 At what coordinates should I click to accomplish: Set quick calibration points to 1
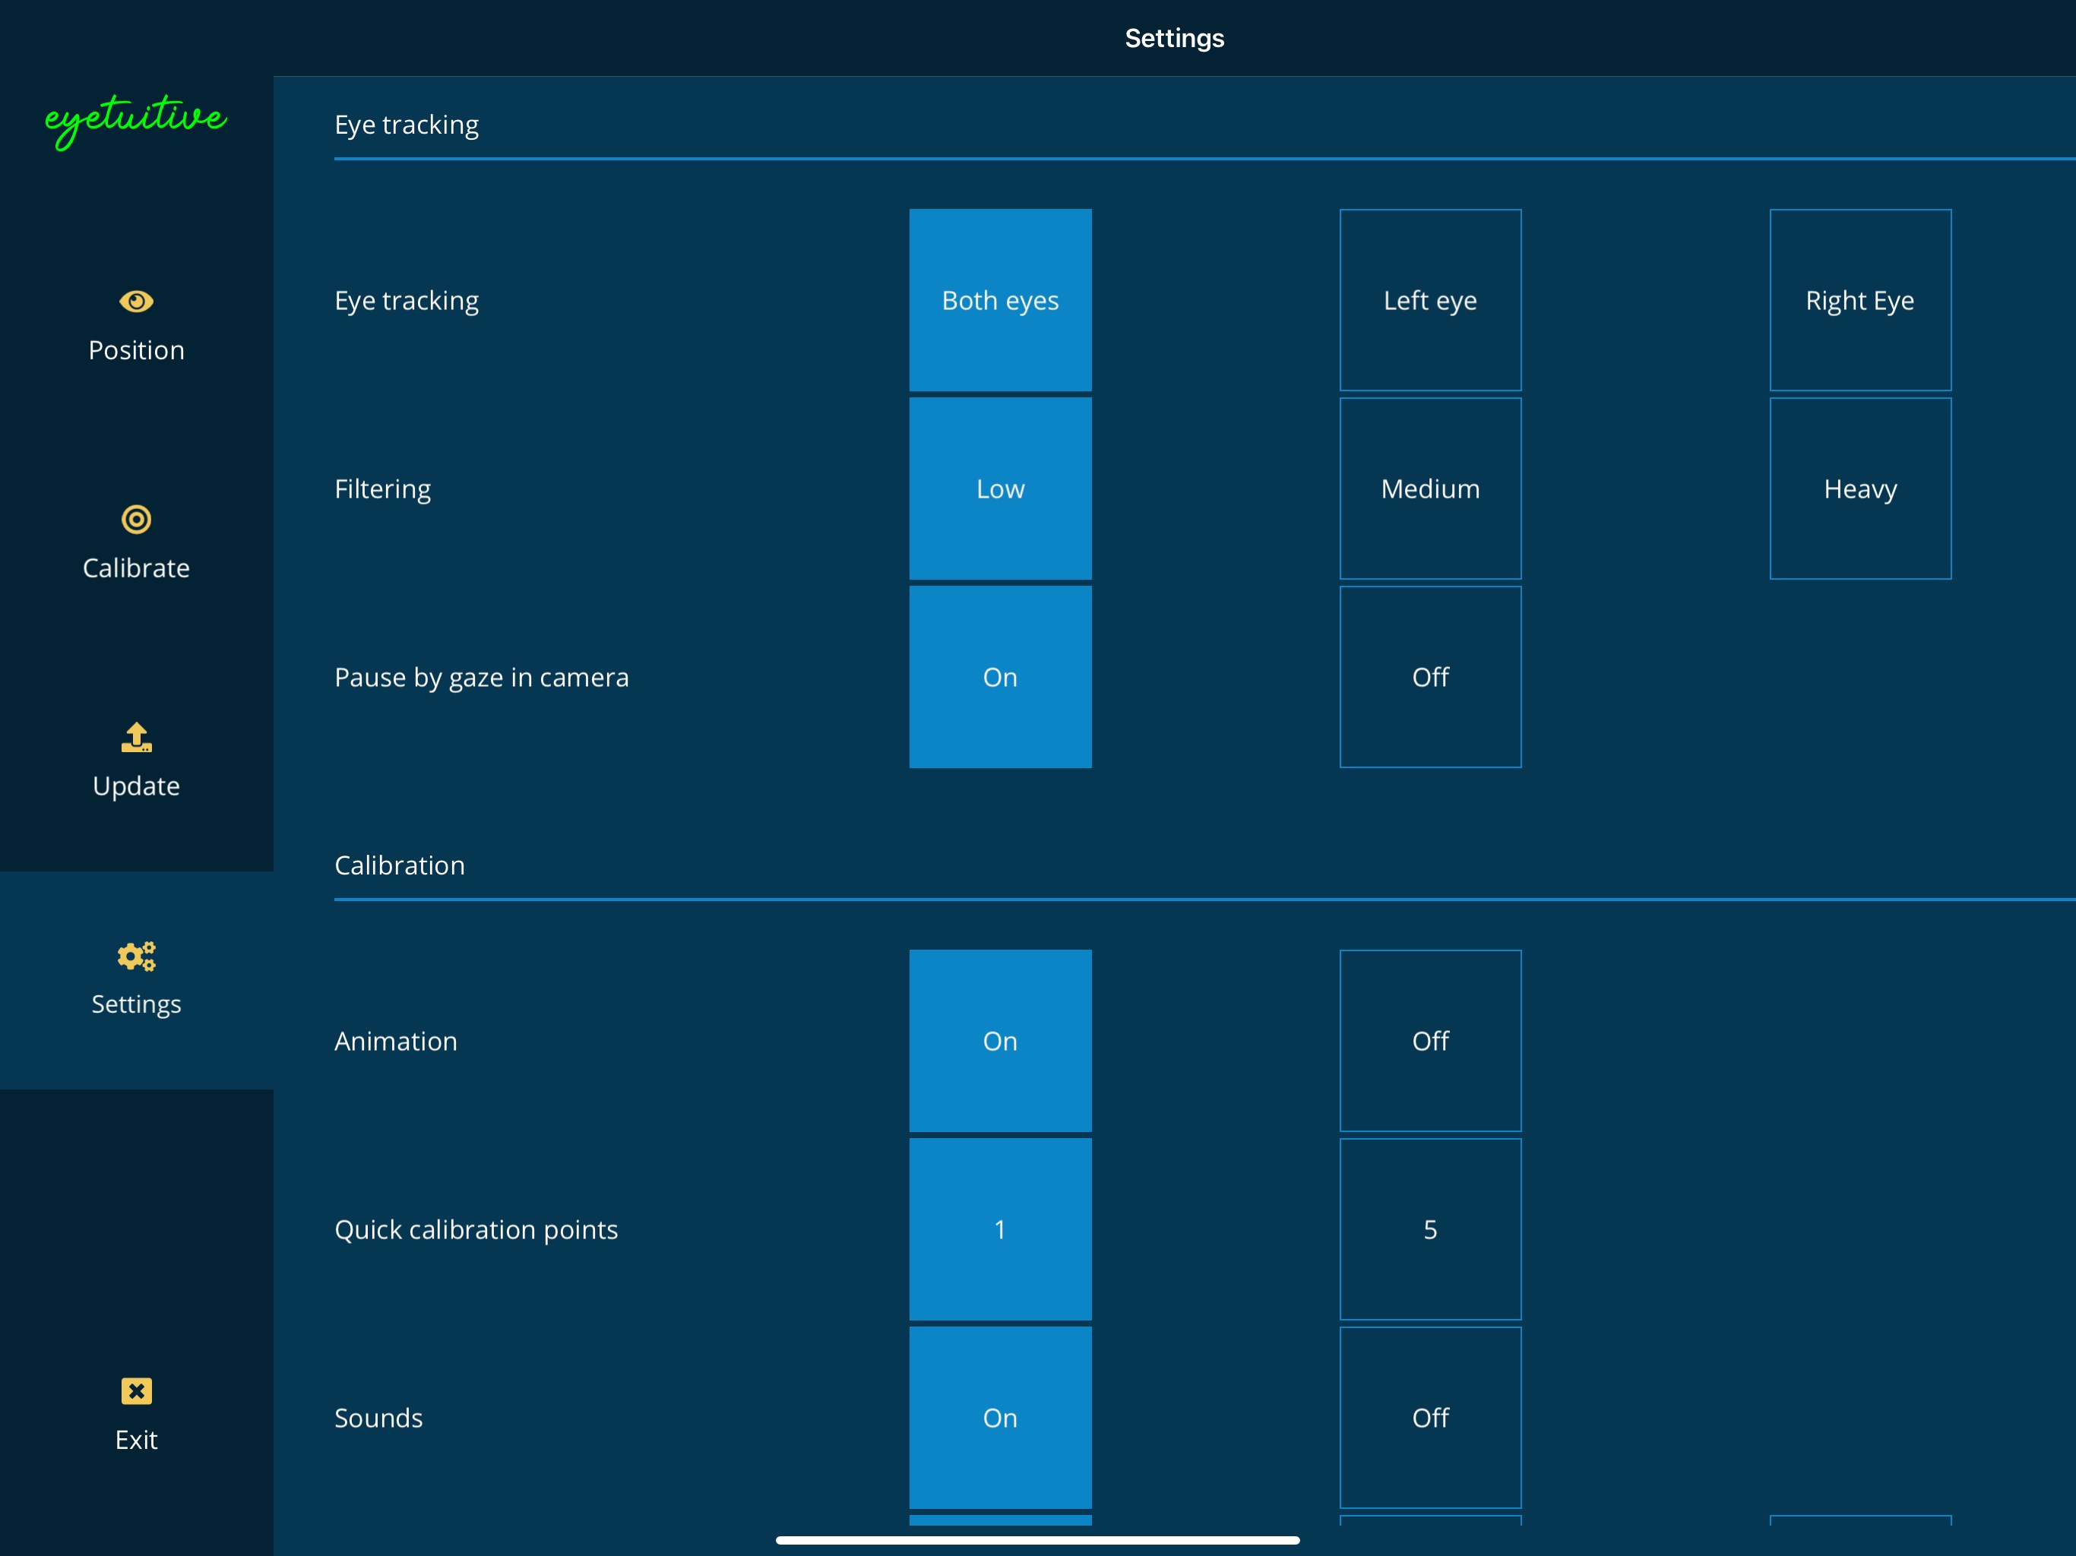click(x=999, y=1229)
